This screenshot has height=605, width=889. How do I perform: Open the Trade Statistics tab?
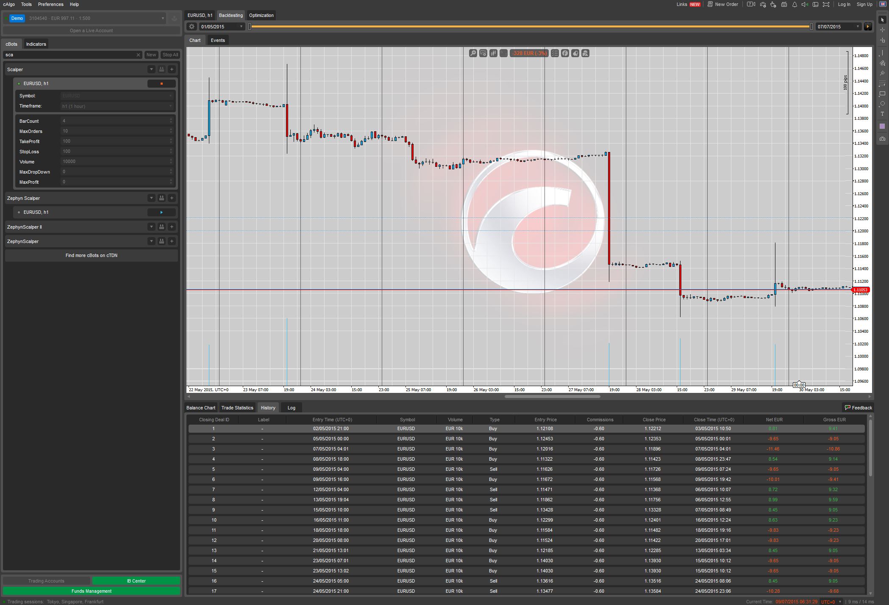point(237,408)
